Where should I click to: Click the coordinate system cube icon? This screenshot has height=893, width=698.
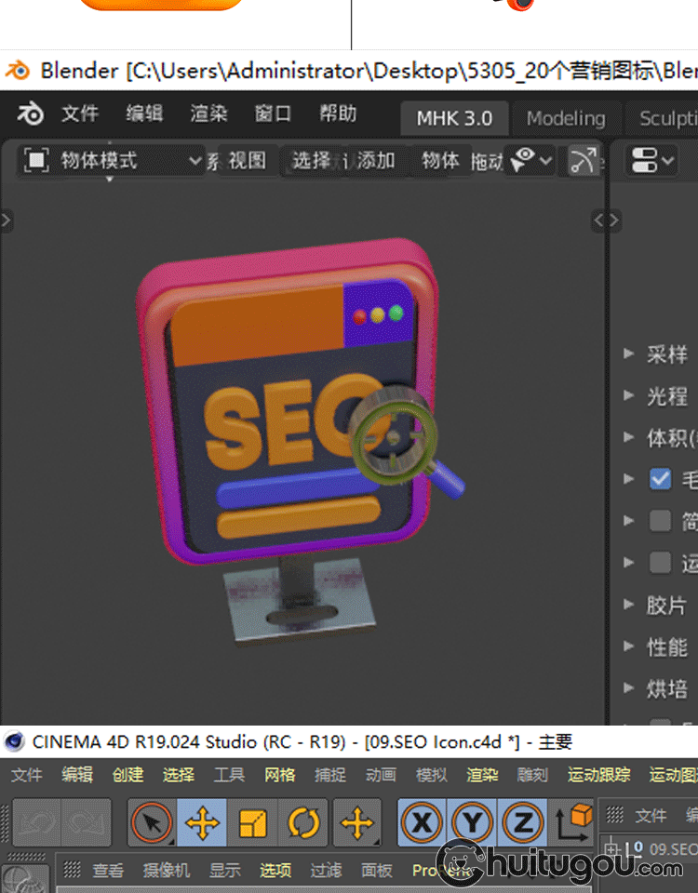[x=574, y=822]
